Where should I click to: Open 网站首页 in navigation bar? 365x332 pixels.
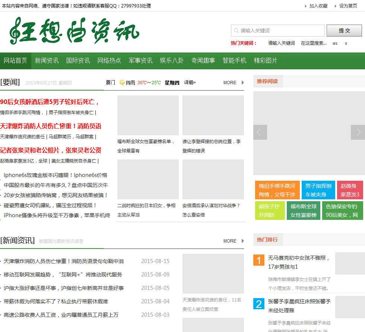tap(15, 60)
